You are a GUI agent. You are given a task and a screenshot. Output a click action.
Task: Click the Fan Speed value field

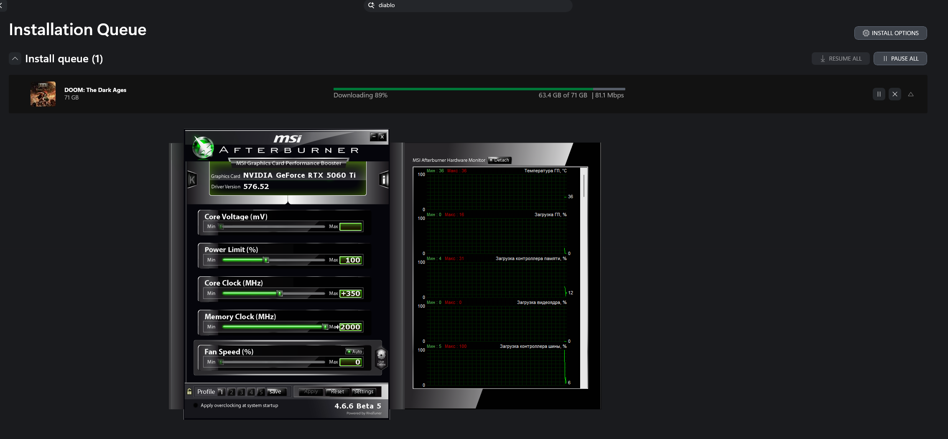coord(351,362)
